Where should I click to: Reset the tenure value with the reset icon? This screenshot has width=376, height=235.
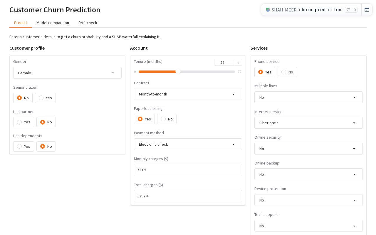click(x=239, y=62)
